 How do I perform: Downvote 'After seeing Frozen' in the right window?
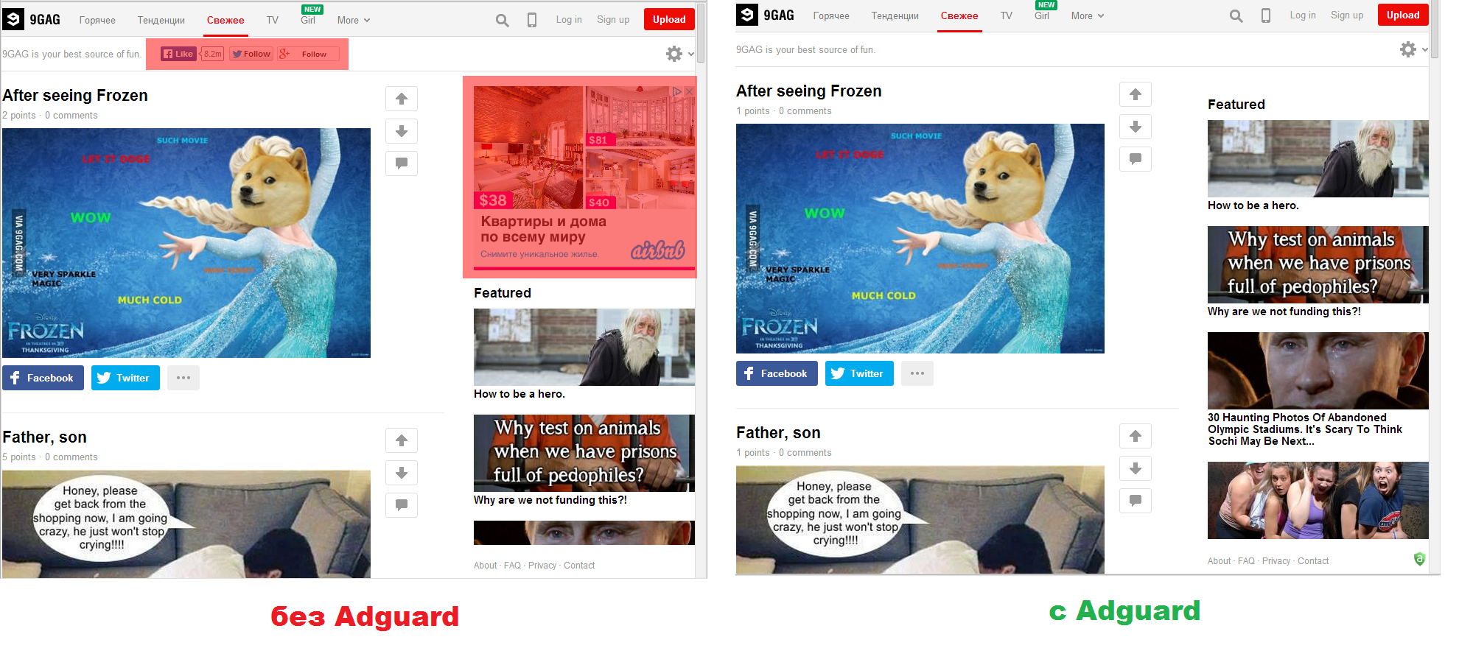[1136, 127]
